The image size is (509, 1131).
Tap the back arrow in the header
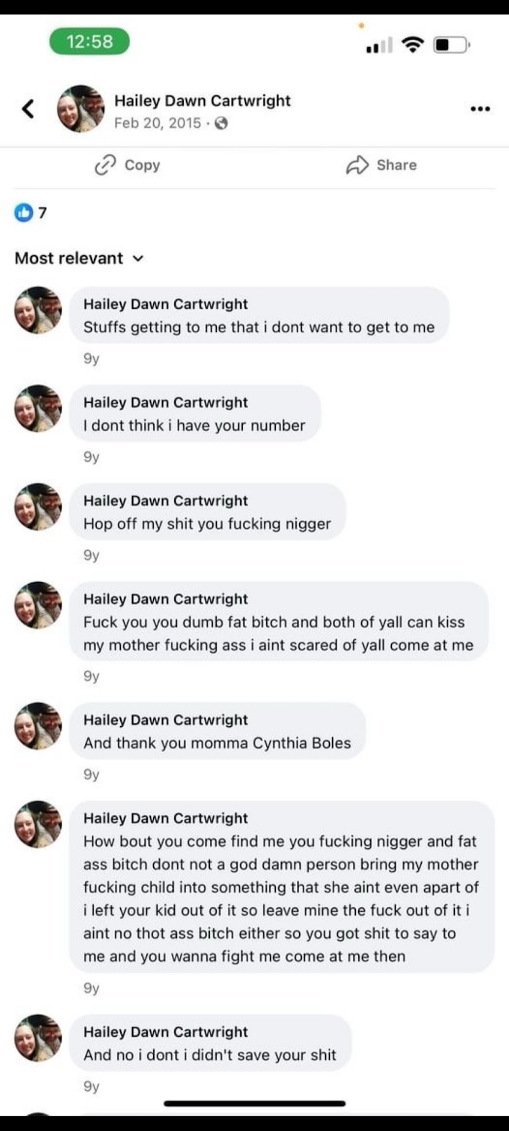pyautogui.click(x=28, y=109)
